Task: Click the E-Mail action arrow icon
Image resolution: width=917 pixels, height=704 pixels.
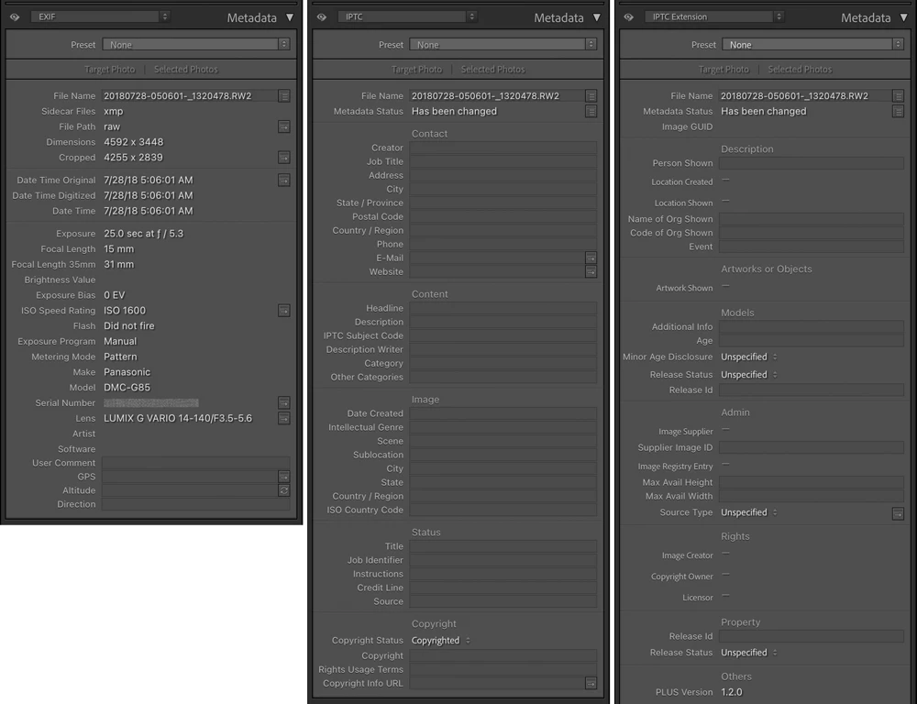Action: [x=591, y=258]
